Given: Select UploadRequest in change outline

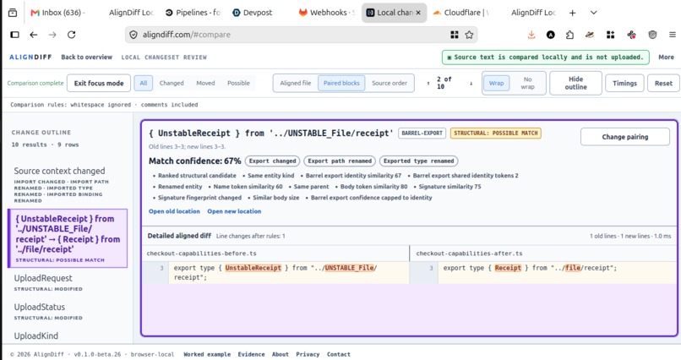Looking at the screenshot, I should click(68, 282).
